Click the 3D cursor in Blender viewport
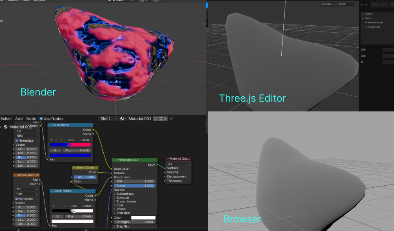This screenshot has width=394, height=231. [116, 62]
